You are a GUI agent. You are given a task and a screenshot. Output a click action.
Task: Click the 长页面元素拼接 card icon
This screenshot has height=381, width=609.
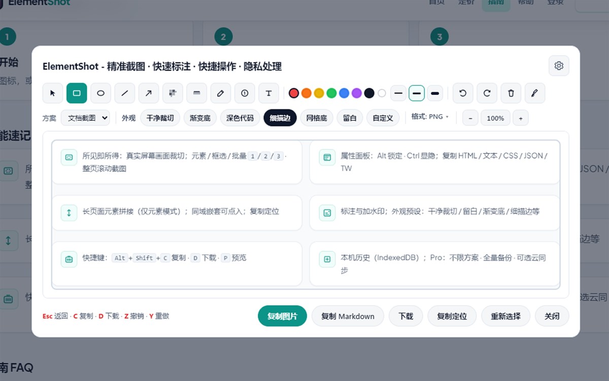tap(69, 212)
